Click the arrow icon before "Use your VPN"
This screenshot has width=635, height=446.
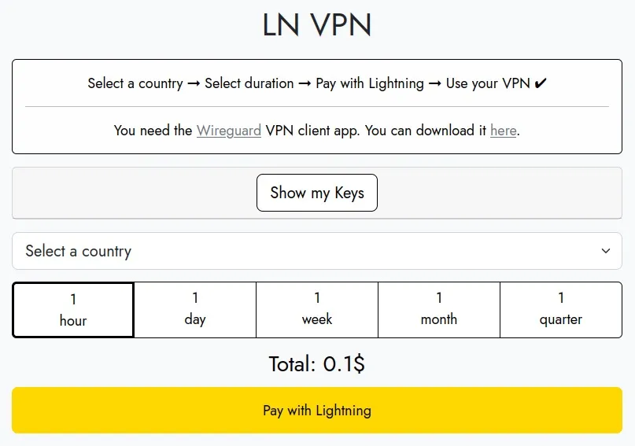coord(435,83)
